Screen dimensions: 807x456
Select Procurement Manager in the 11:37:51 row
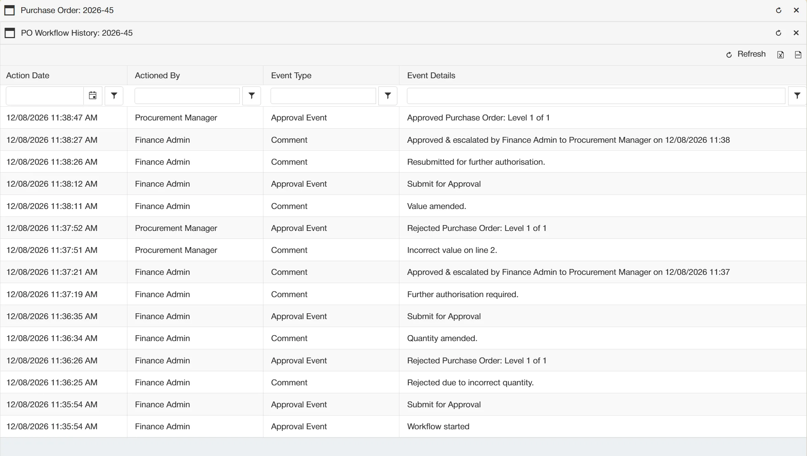[x=195, y=250]
